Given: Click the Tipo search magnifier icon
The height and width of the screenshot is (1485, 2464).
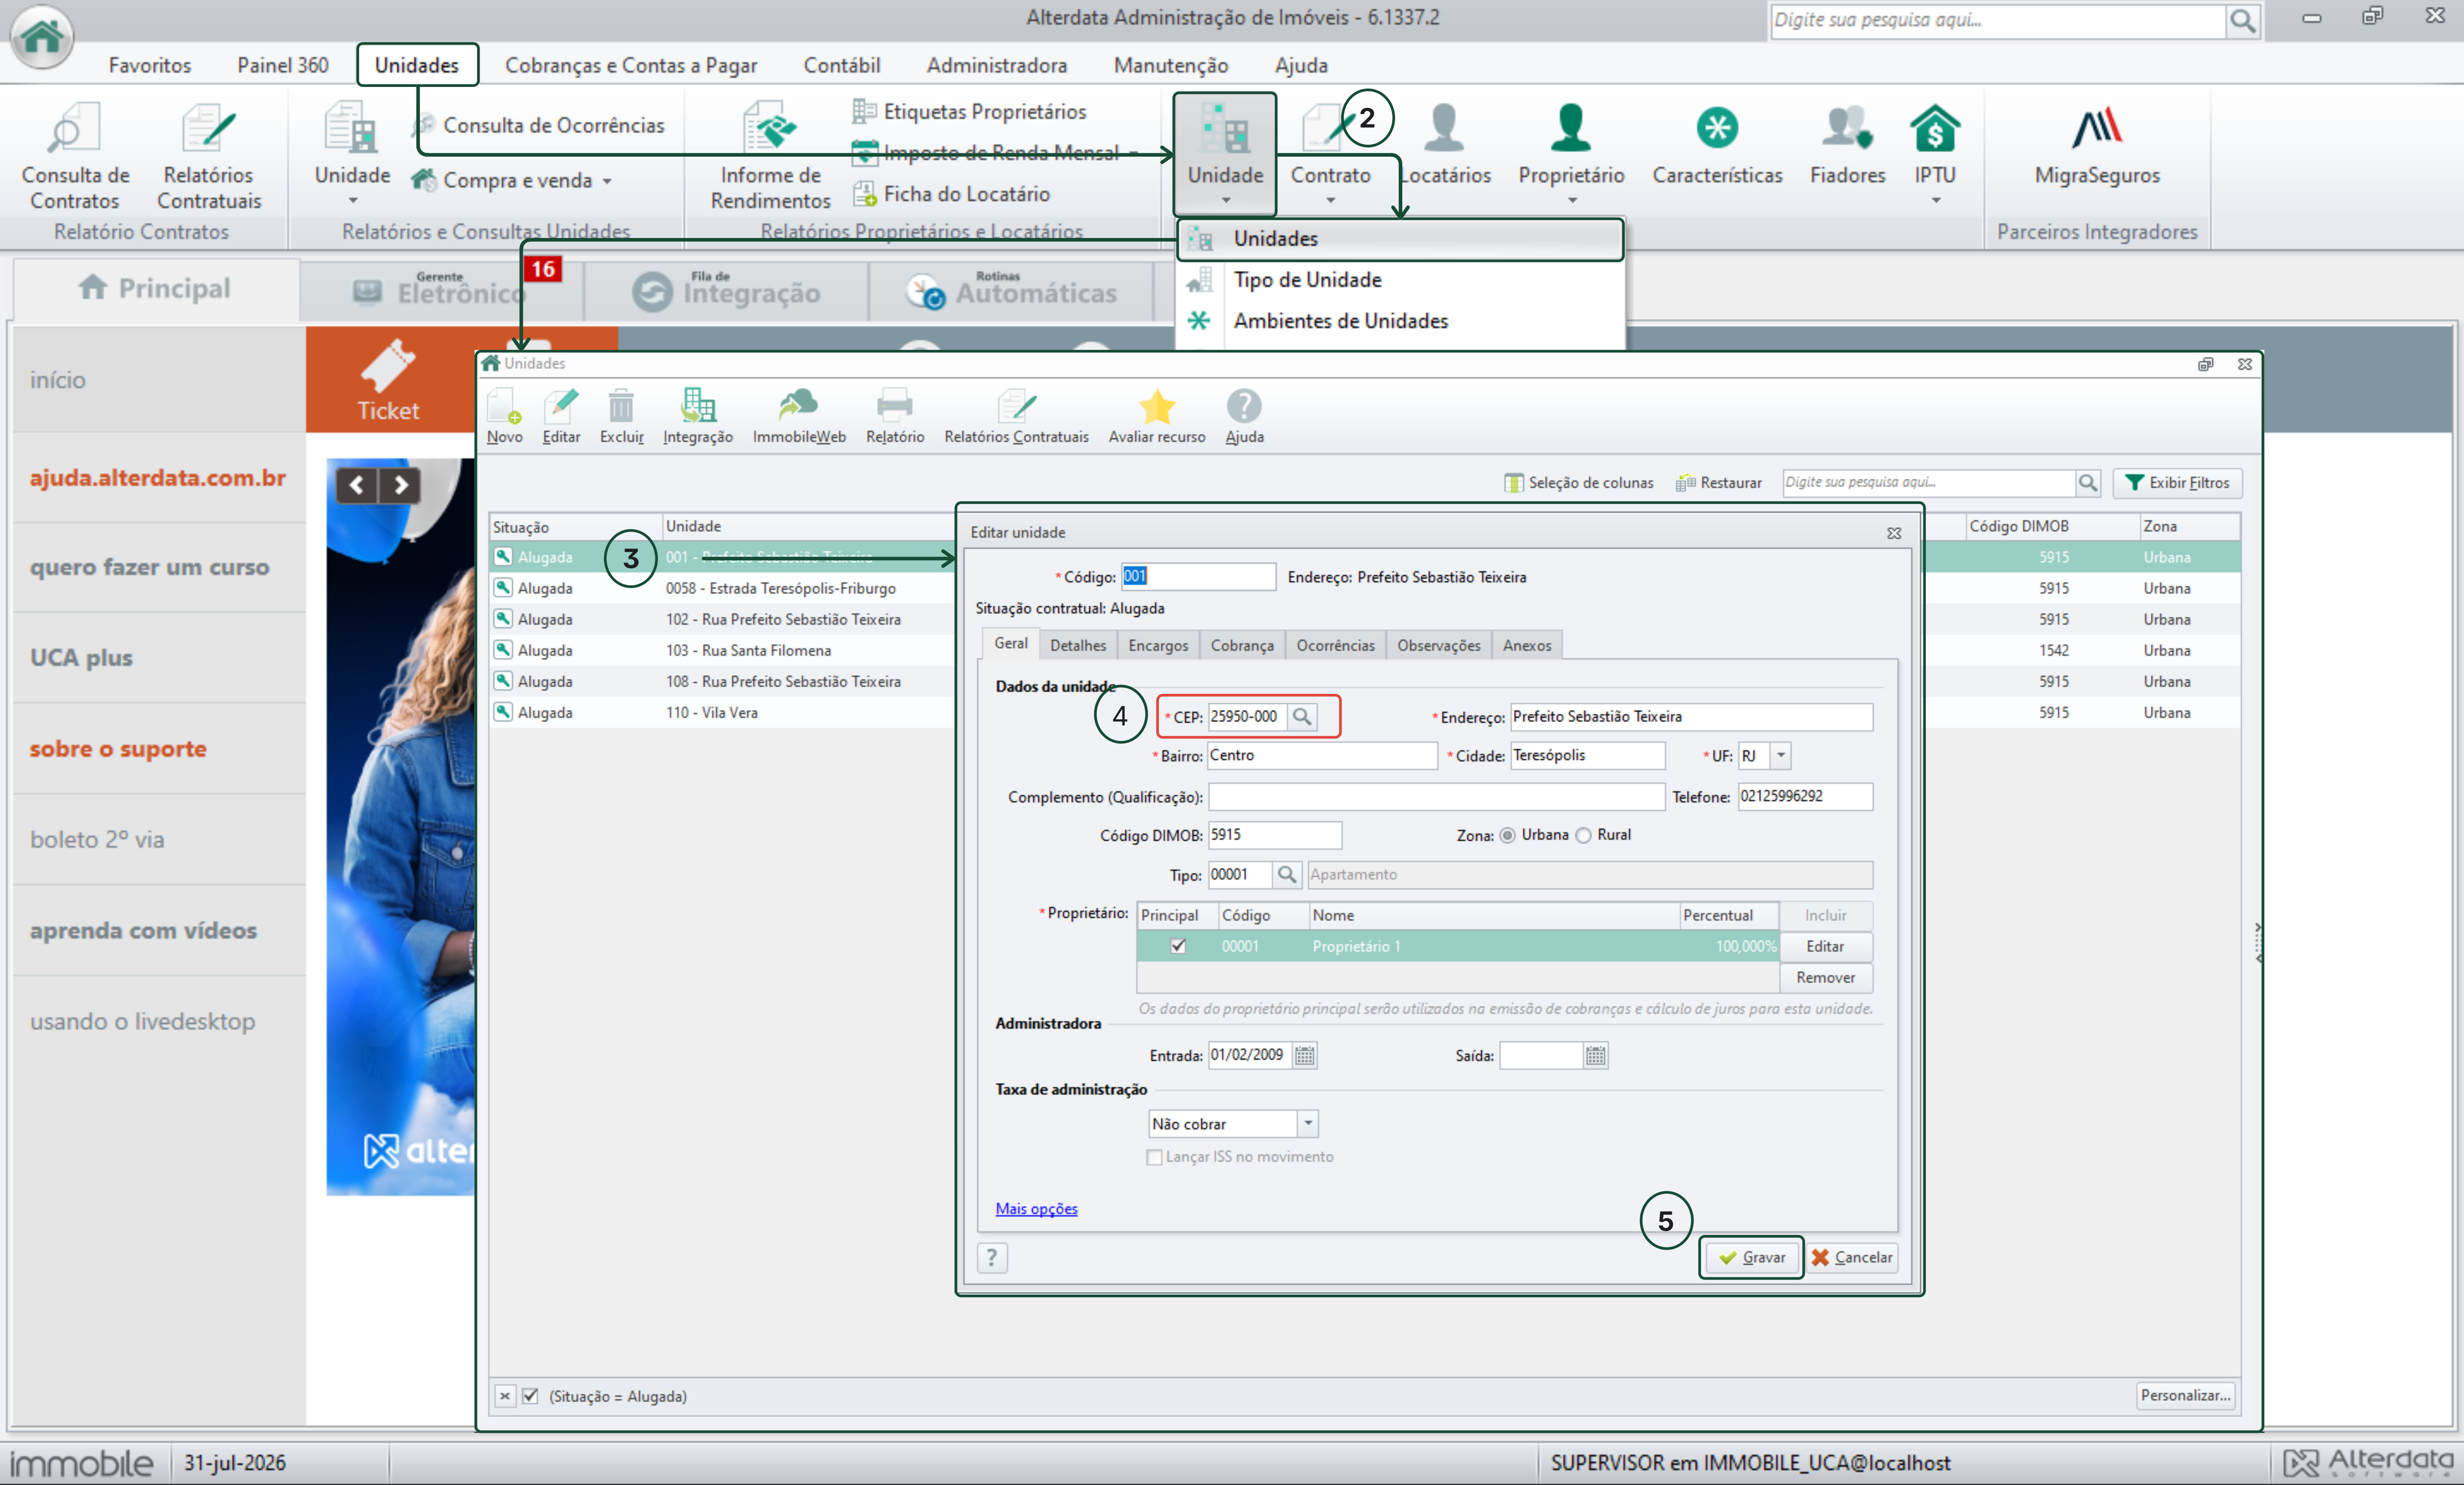Looking at the screenshot, I should click(x=1287, y=875).
